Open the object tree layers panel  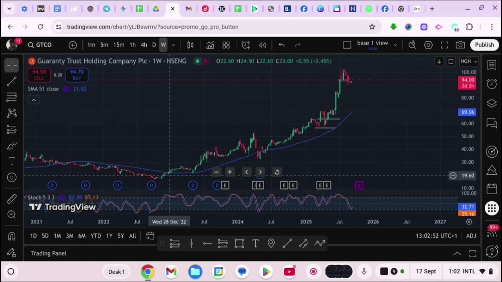click(x=492, y=103)
